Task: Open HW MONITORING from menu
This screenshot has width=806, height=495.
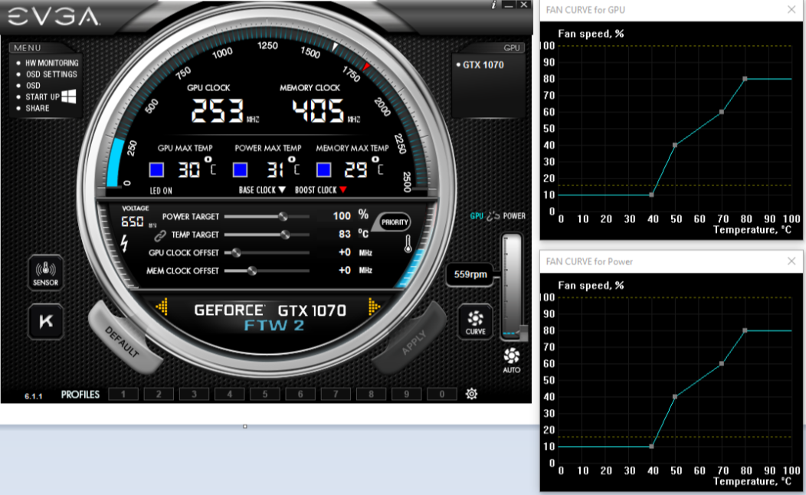Action: pyautogui.click(x=52, y=63)
